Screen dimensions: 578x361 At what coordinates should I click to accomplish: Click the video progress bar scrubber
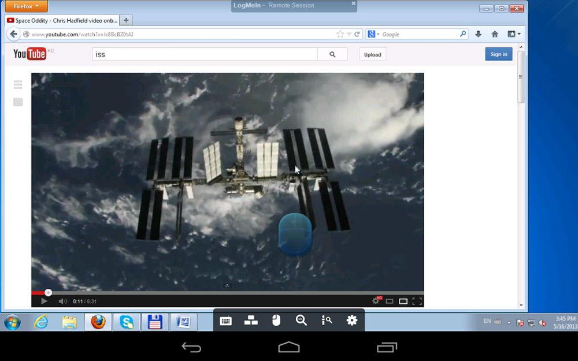(x=48, y=293)
